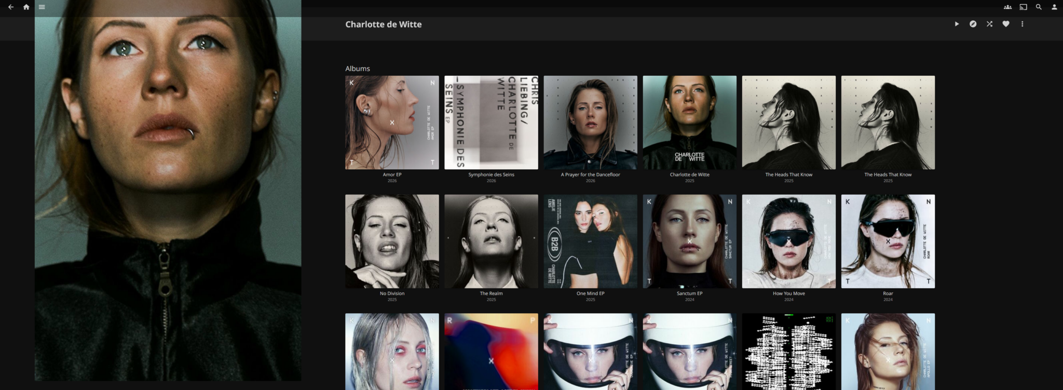Open the Roar album title
The height and width of the screenshot is (390, 1063).
point(888,293)
